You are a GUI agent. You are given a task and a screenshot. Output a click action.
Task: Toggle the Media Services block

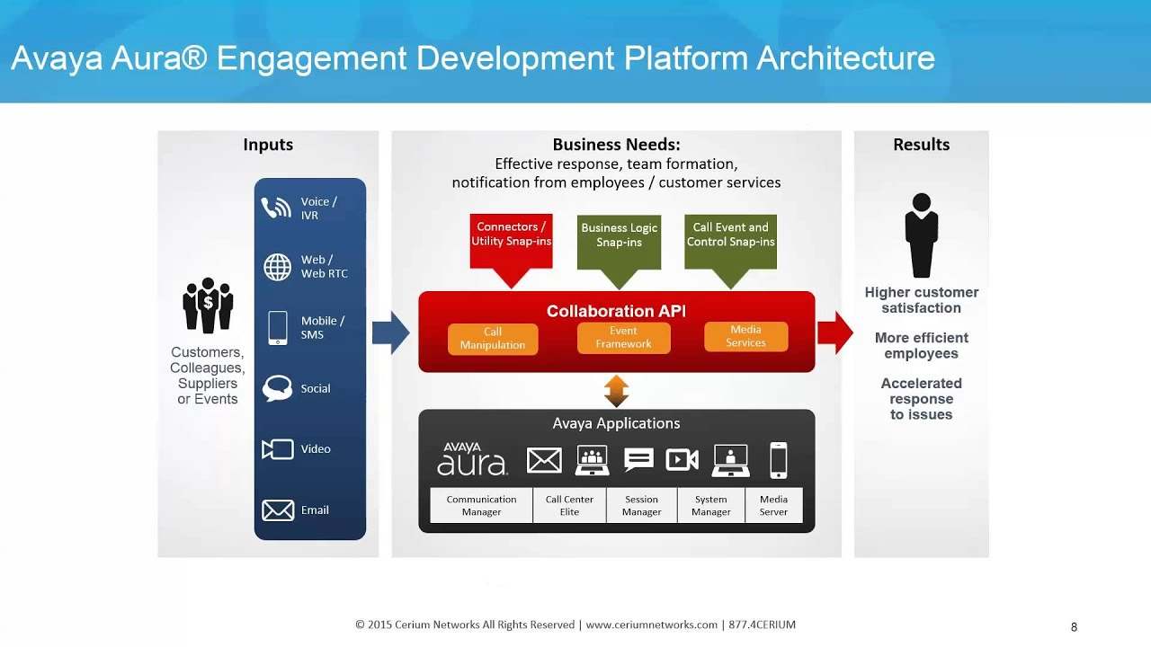745,334
